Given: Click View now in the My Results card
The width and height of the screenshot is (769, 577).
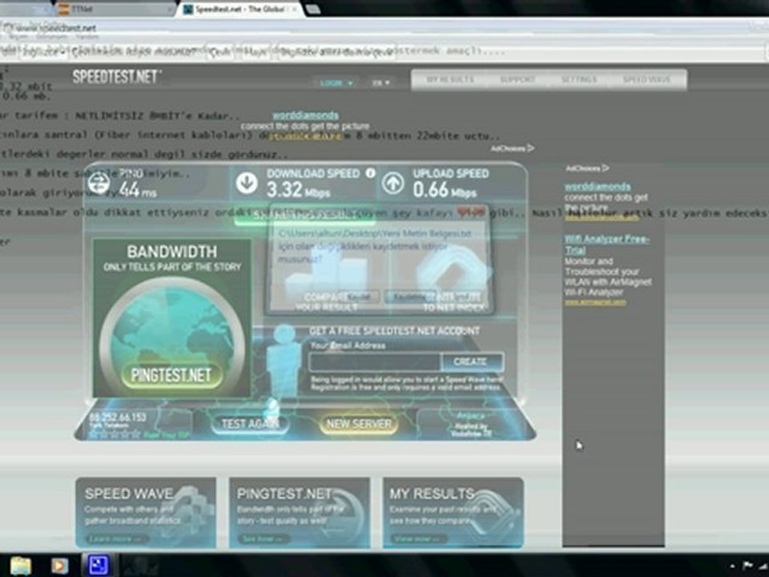Looking at the screenshot, I should [419, 539].
